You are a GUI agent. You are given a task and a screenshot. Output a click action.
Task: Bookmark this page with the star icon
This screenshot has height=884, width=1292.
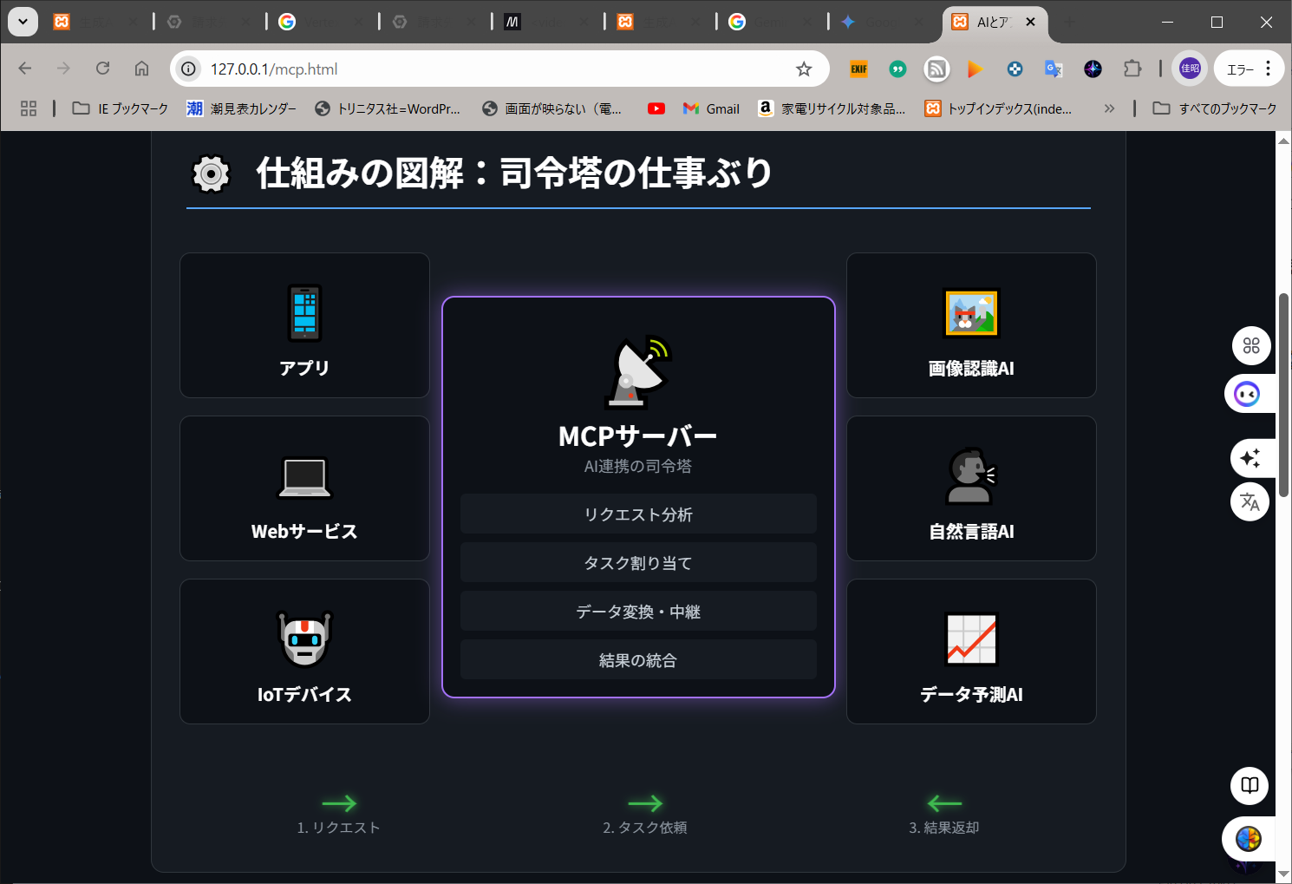(804, 69)
